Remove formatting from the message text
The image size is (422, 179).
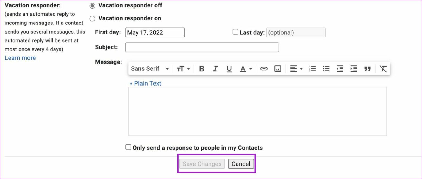point(383,68)
